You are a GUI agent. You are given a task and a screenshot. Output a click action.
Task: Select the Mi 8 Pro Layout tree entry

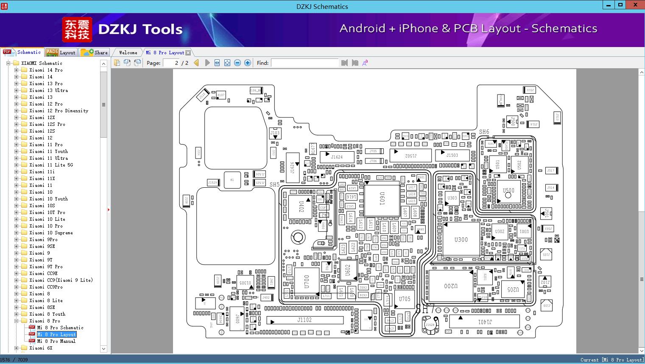(x=56, y=334)
